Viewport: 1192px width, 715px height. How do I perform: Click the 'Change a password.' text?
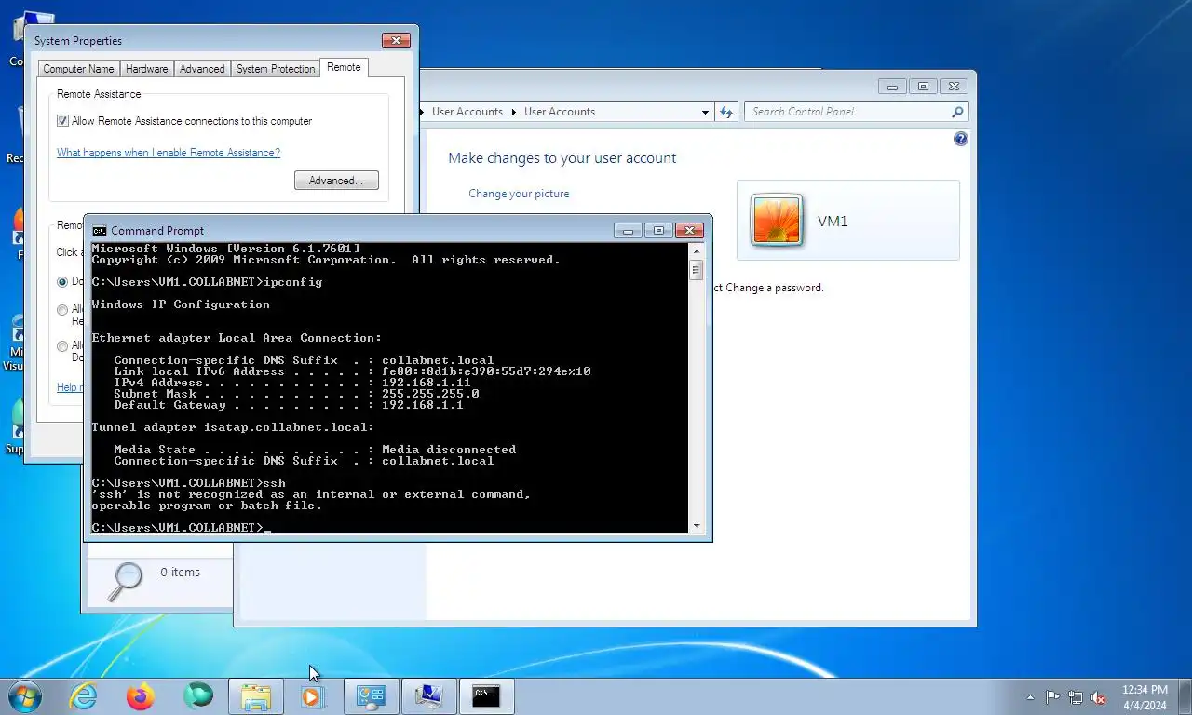pyautogui.click(x=775, y=288)
